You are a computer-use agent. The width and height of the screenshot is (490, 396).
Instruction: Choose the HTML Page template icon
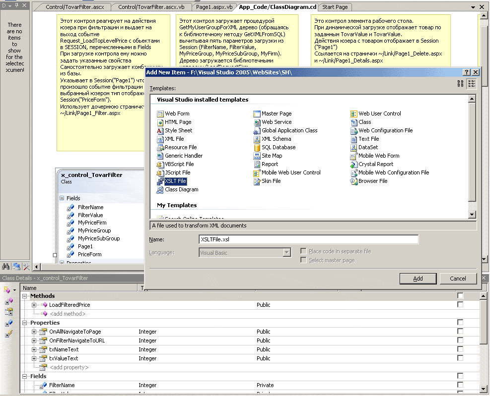pos(160,122)
